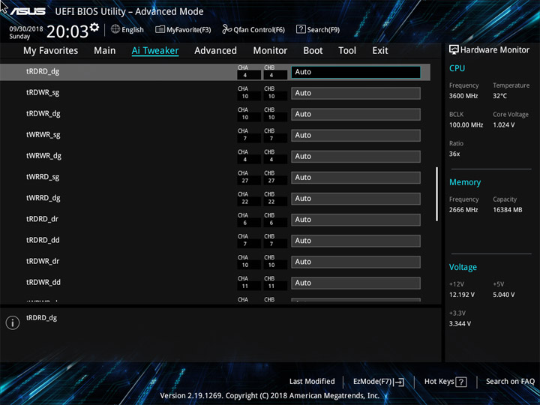Screen dimensions: 540x405
Task: Click the tRDWR_sg Auto field
Action: 355,93
